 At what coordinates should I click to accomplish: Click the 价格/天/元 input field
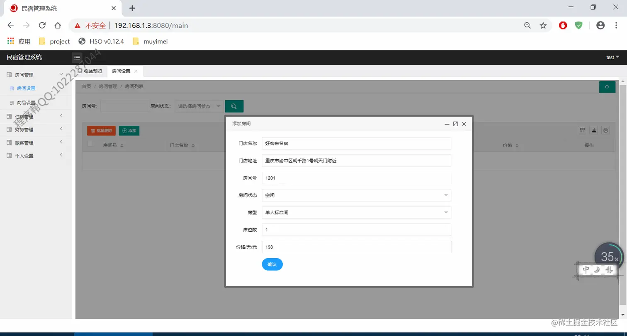click(356, 247)
